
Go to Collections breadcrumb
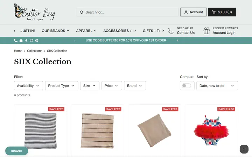click(x=35, y=51)
